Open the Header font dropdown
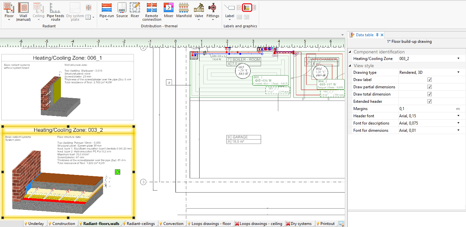This screenshot has height=227, width=466. (458, 116)
